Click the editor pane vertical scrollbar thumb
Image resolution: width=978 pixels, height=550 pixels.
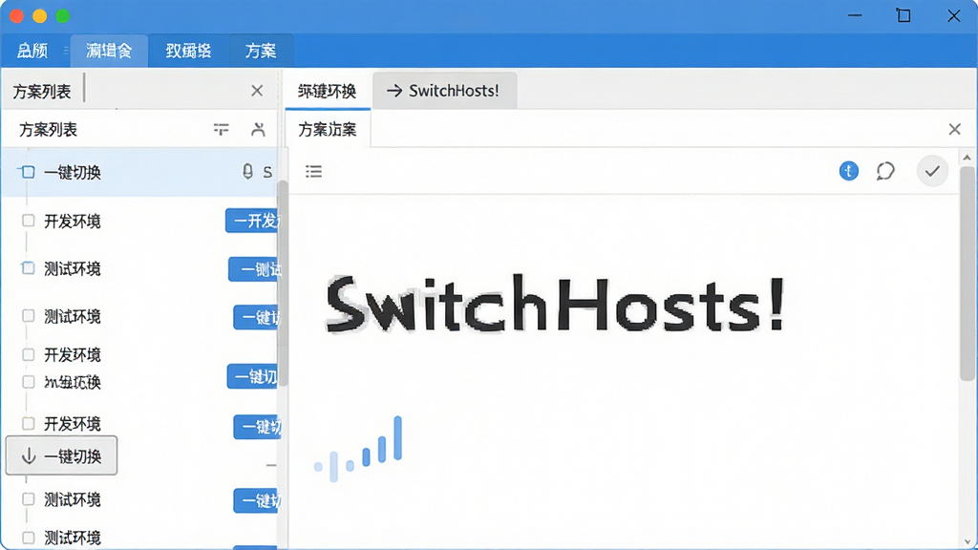coord(967,272)
